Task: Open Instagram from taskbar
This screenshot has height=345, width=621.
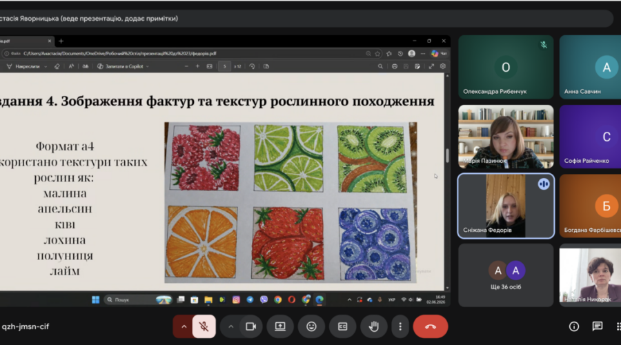Action: (x=236, y=300)
